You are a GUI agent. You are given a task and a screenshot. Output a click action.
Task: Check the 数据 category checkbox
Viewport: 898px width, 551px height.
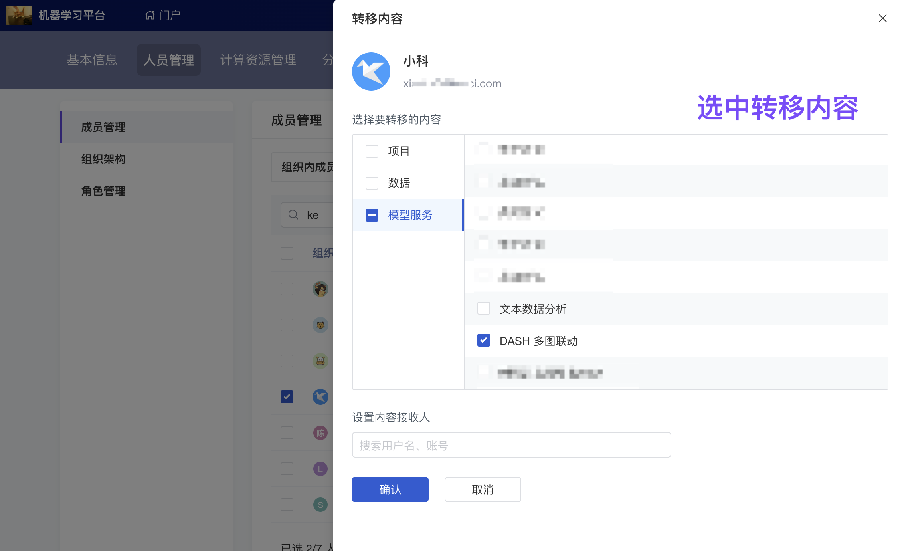pyautogui.click(x=372, y=183)
